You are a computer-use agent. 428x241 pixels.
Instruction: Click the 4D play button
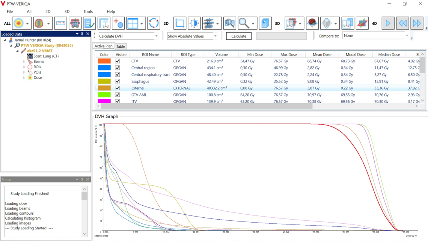[387, 23]
